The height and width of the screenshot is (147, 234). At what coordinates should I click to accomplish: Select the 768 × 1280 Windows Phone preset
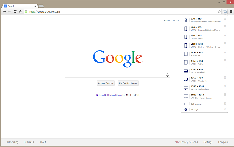coord(204,46)
